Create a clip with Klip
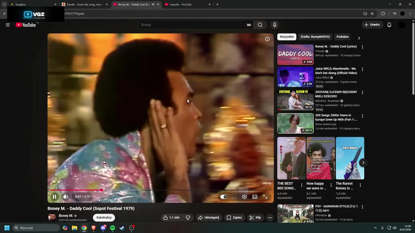Screen dimensions: 415x233 pyautogui.click(x=255, y=217)
